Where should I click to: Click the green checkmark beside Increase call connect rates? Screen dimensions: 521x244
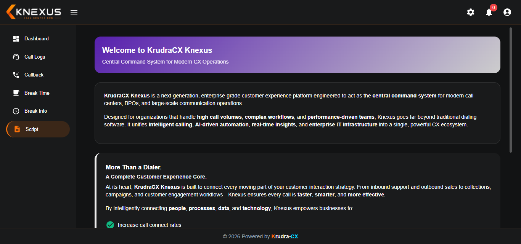tap(110, 225)
